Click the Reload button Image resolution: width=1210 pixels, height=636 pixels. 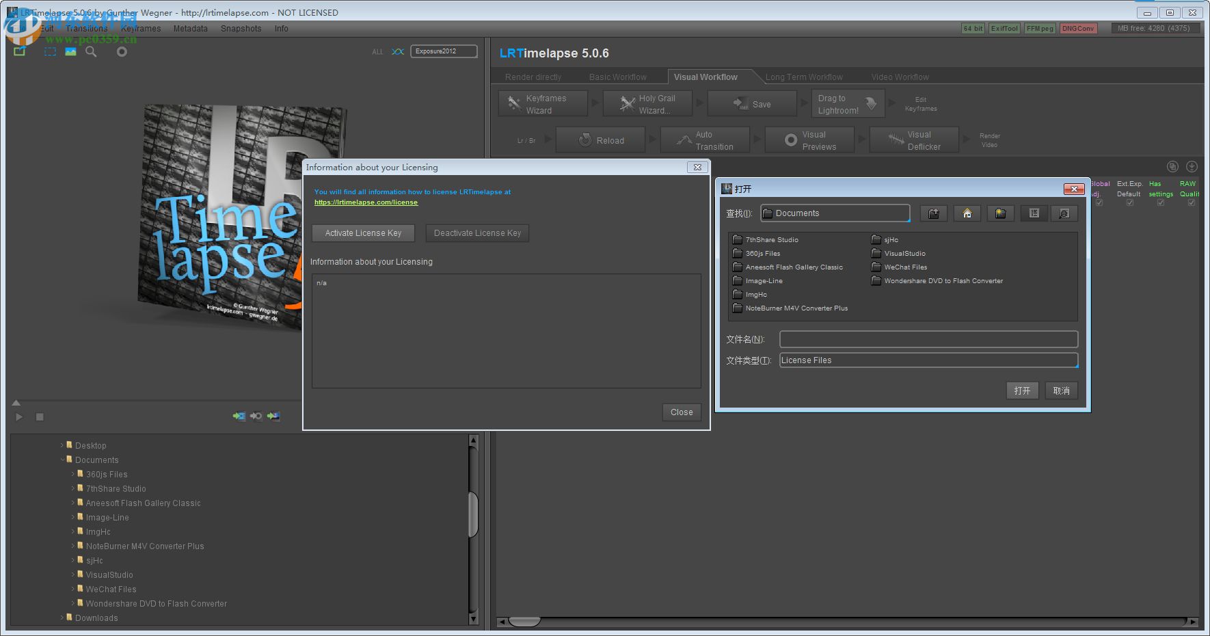point(600,140)
